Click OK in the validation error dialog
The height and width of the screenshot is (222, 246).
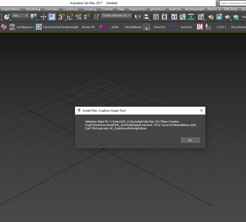click(x=190, y=140)
